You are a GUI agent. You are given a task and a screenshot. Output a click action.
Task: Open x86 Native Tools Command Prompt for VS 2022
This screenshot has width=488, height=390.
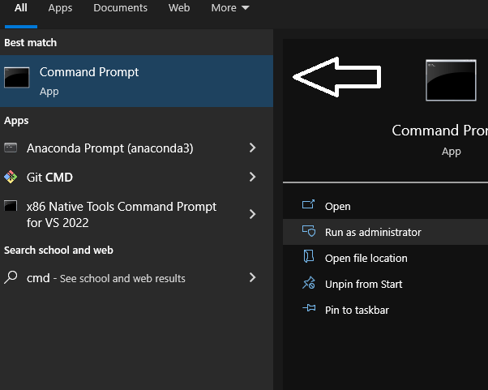pyautogui.click(x=122, y=214)
